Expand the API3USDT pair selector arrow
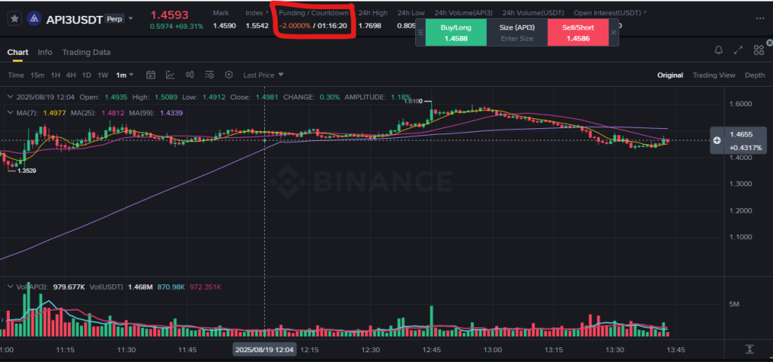Image resolution: width=773 pixels, height=362 pixels. tap(131, 19)
